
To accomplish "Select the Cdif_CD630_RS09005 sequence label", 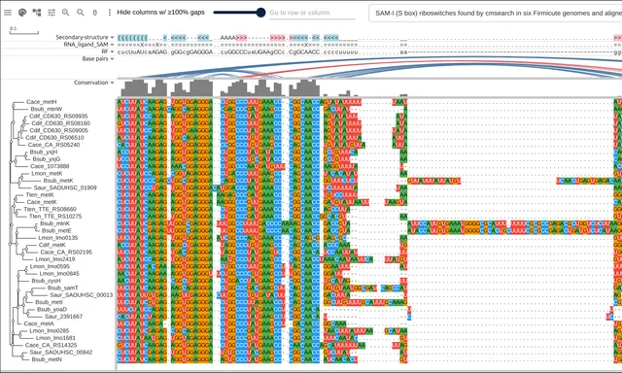I will 58,130.
